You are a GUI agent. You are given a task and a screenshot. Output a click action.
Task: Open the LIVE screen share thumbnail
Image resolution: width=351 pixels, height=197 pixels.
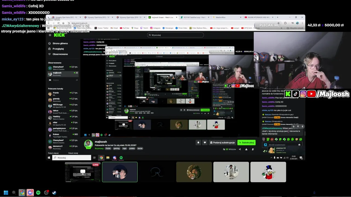pyautogui.click(x=83, y=172)
